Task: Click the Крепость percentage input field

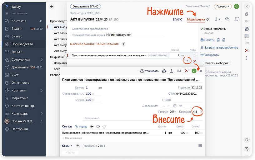Action: click(196, 112)
